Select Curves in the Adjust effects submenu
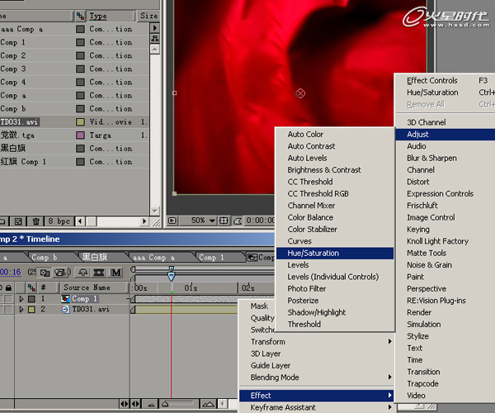 point(299,241)
